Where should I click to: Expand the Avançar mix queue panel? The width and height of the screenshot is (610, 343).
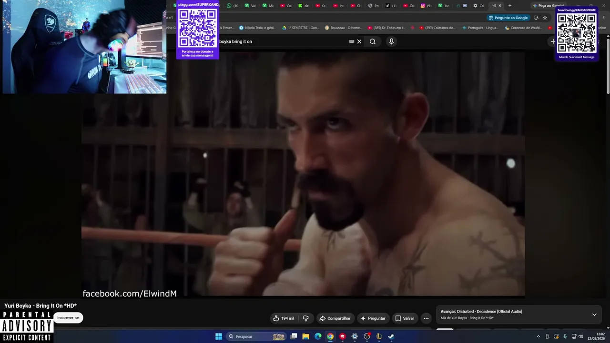point(594,314)
